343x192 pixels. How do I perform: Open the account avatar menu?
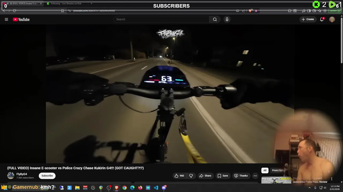click(332, 19)
